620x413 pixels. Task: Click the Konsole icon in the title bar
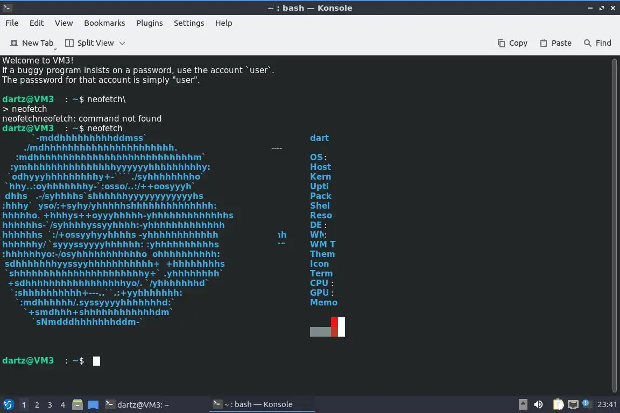click(x=7, y=8)
